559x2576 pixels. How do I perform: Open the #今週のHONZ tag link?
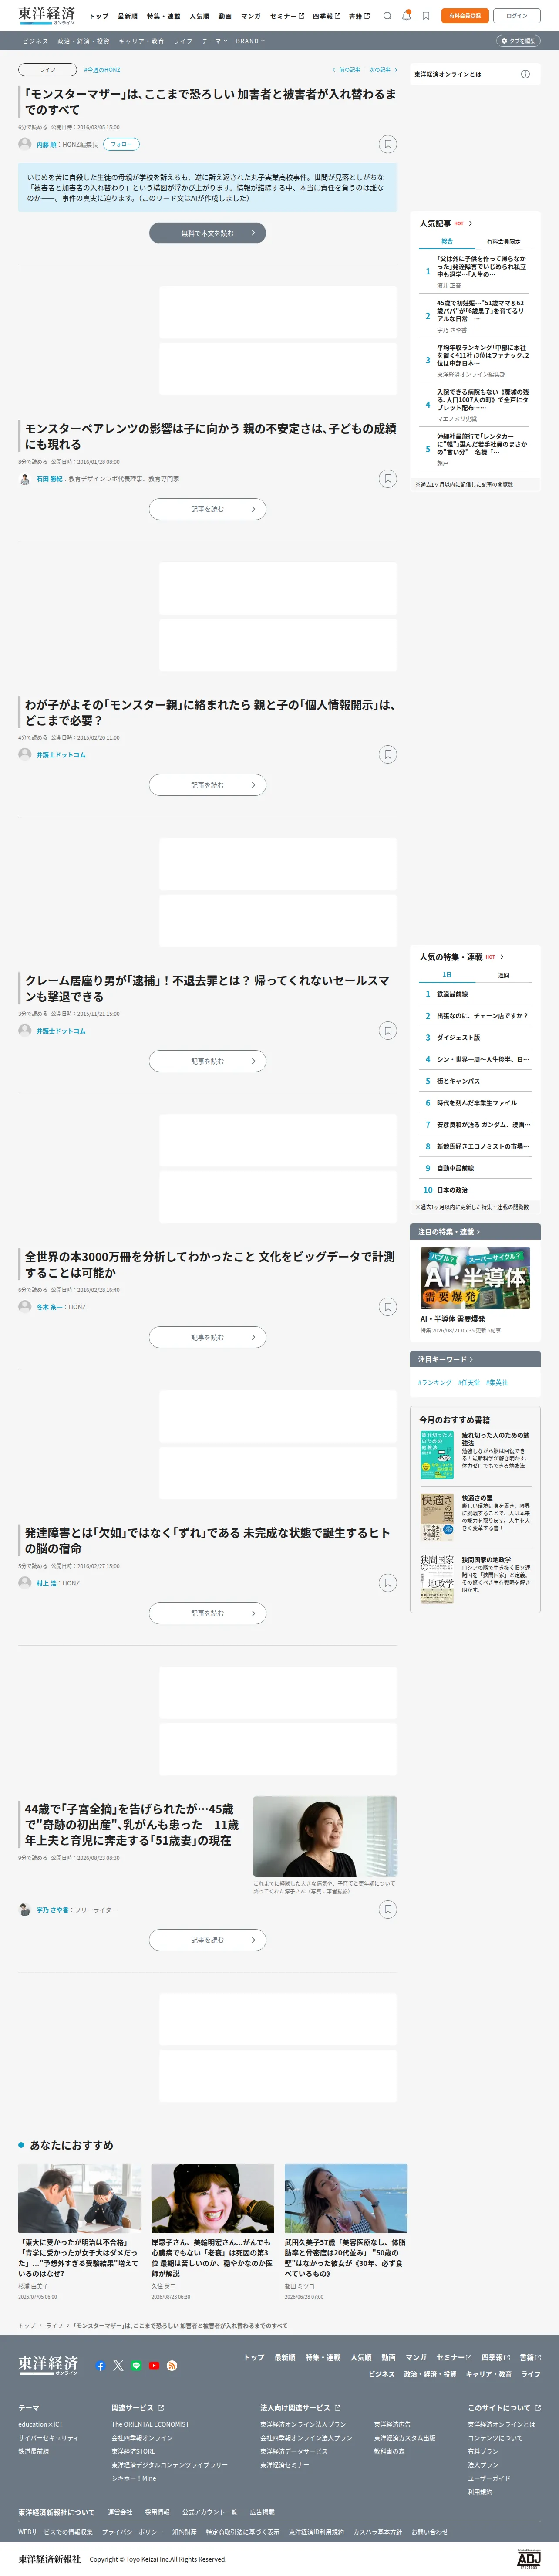102,70
